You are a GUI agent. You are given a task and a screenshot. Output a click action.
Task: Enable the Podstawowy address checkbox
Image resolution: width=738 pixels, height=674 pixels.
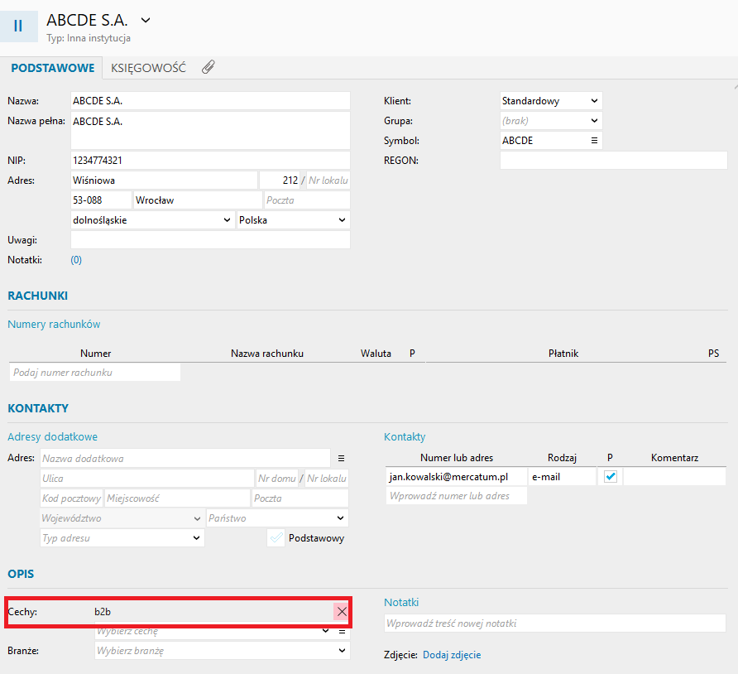(276, 538)
